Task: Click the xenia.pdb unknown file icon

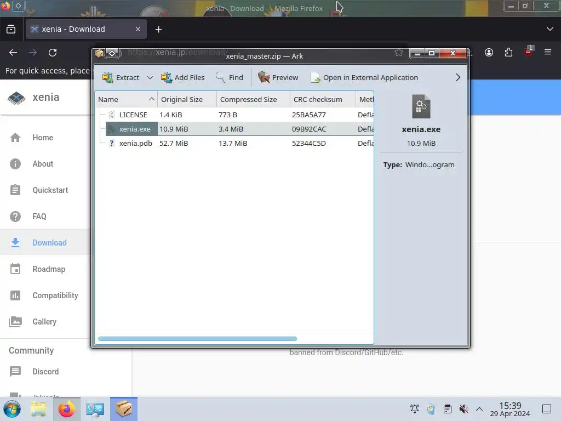Action: pyautogui.click(x=112, y=143)
